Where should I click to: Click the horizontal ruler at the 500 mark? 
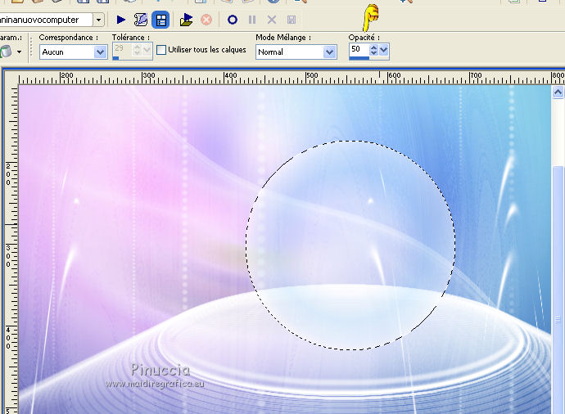(312, 75)
